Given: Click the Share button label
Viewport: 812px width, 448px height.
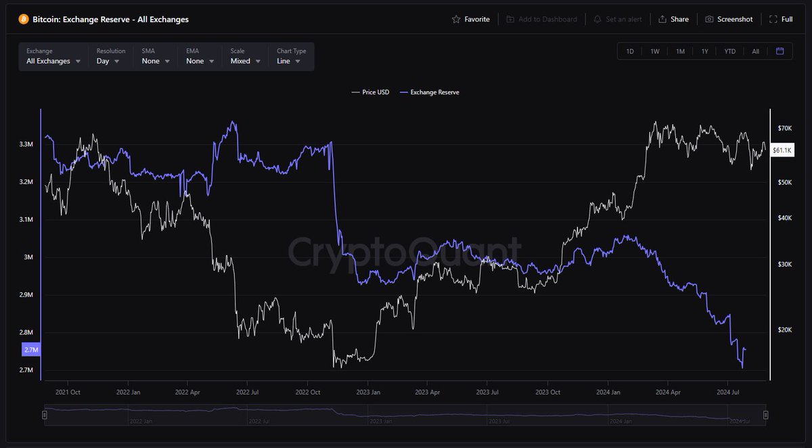Looking at the screenshot, I should click(x=679, y=20).
